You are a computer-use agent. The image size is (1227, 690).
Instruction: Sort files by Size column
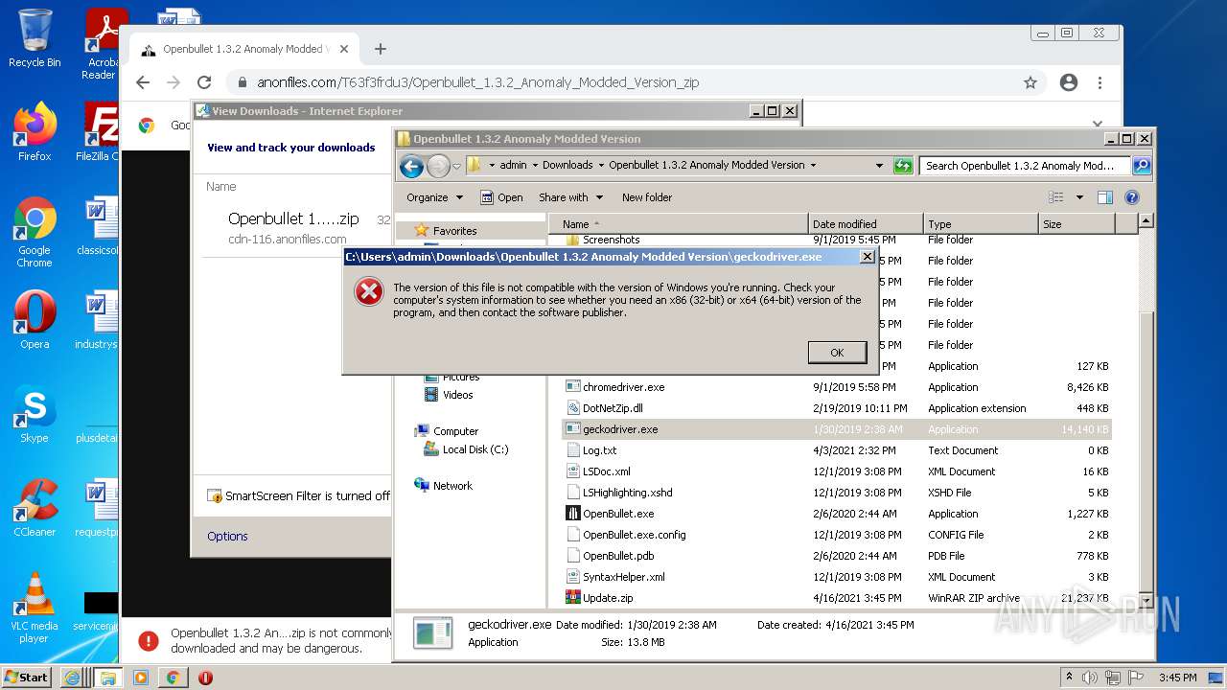(x=1077, y=224)
